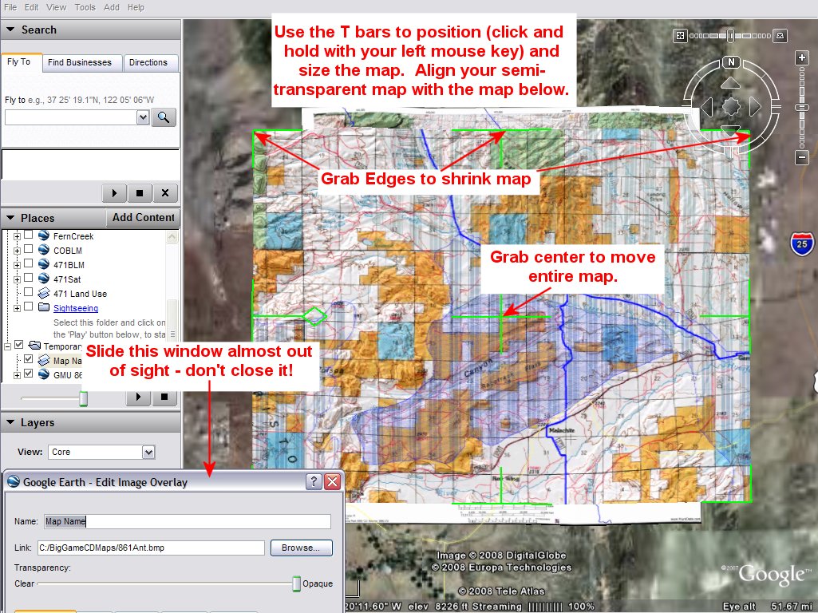Uncheck the GMU item checkbox
The image size is (818, 613).
click(x=29, y=374)
